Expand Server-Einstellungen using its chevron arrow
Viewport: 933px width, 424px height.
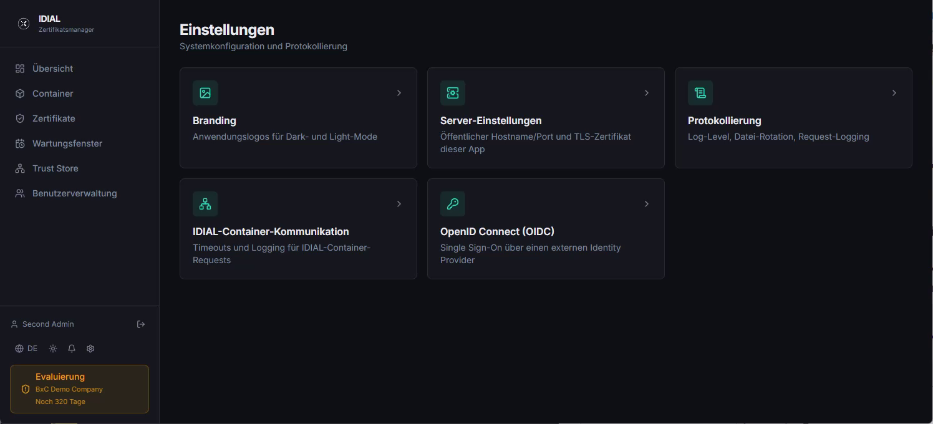[x=647, y=93]
